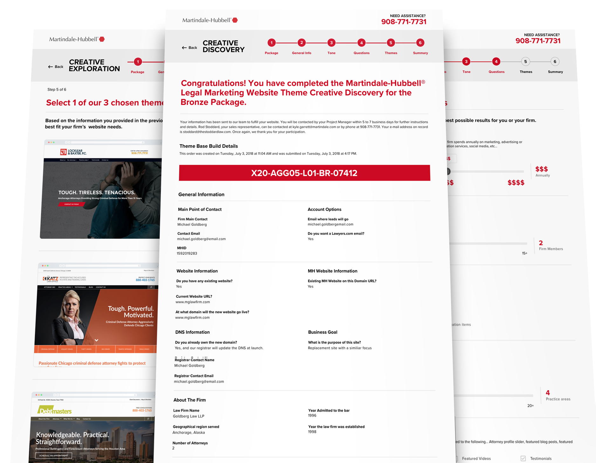Viewport: 596px width, 463px height.
Task: Click the Firm Members slider track
Action: click(x=488, y=244)
